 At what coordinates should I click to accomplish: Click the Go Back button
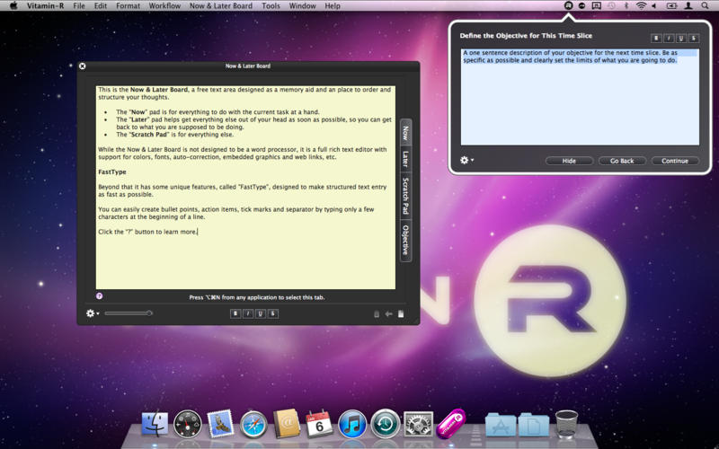pos(622,161)
